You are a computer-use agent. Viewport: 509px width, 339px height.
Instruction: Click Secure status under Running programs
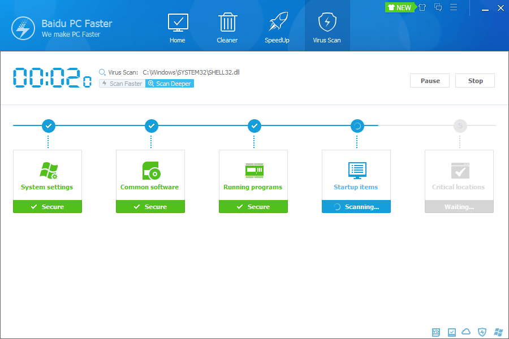pos(253,207)
